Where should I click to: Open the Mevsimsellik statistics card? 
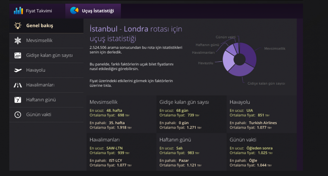121,114
